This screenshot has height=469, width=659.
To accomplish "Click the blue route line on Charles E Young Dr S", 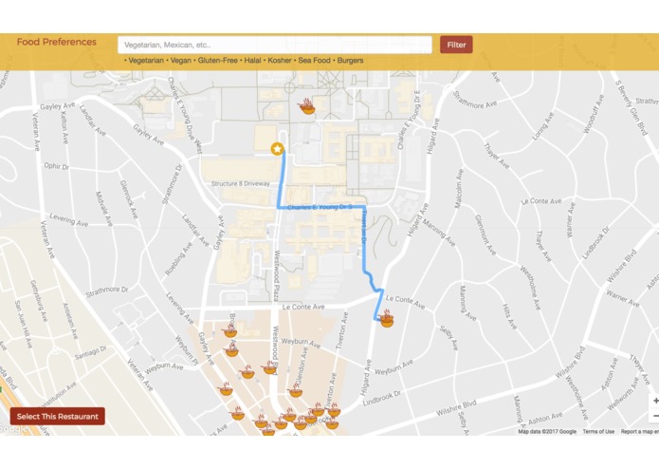I will click(x=321, y=207).
